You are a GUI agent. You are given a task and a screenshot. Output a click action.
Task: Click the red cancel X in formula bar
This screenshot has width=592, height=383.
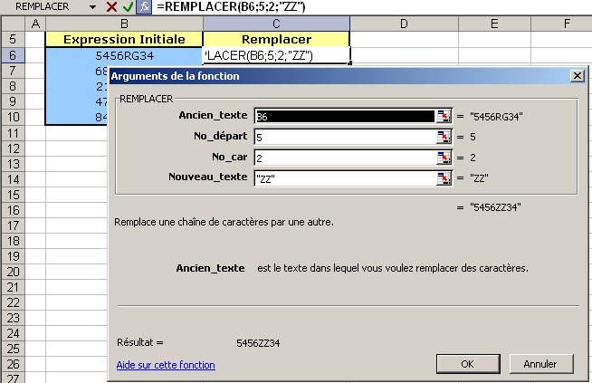tap(111, 6)
